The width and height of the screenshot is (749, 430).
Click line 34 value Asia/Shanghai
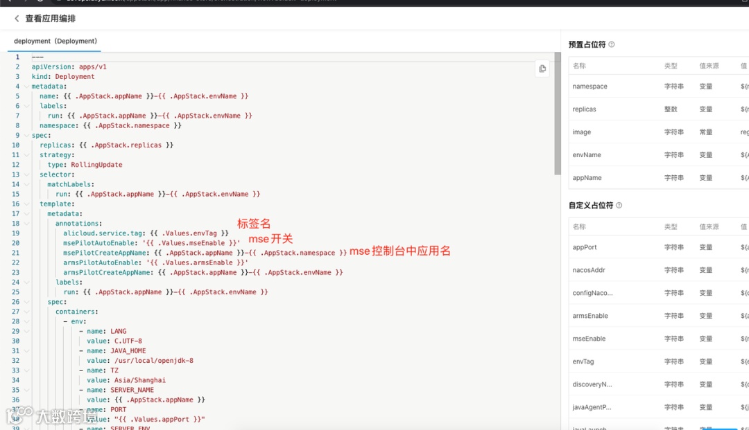[x=140, y=380]
